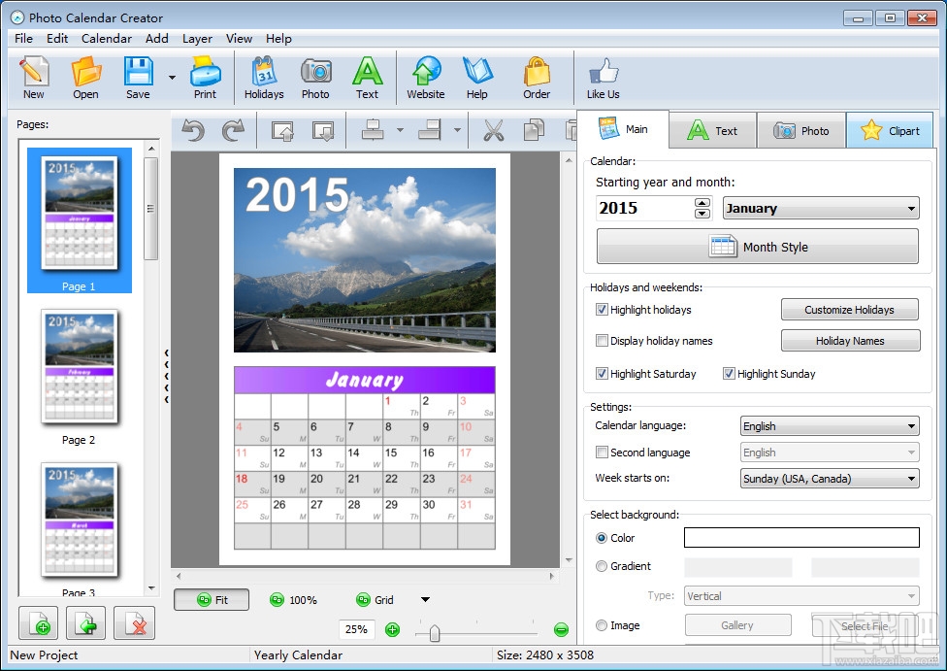Image resolution: width=947 pixels, height=671 pixels.
Task: Click the Like Us thumbs-up icon
Action: click(603, 78)
